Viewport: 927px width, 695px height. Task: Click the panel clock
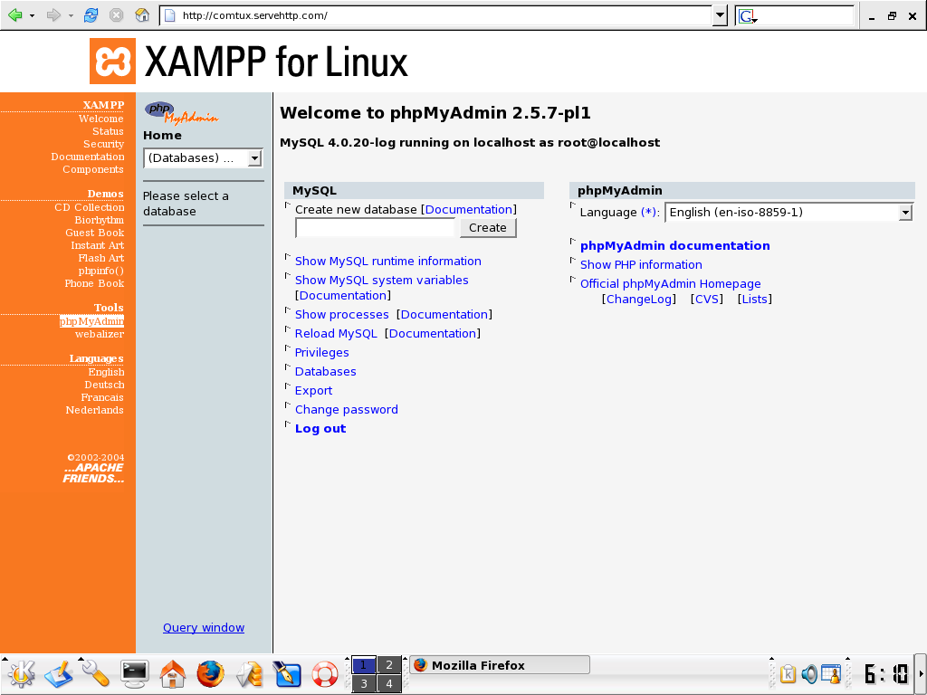(885, 674)
